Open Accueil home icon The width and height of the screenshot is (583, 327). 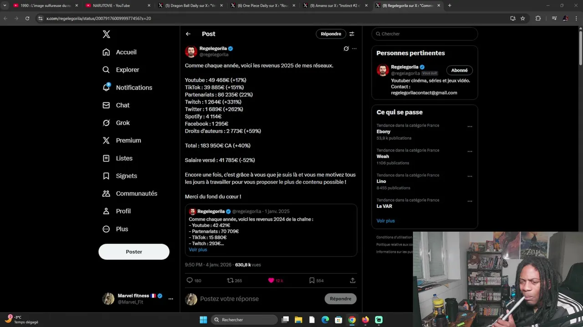pyautogui.click(x=106, y=52)
